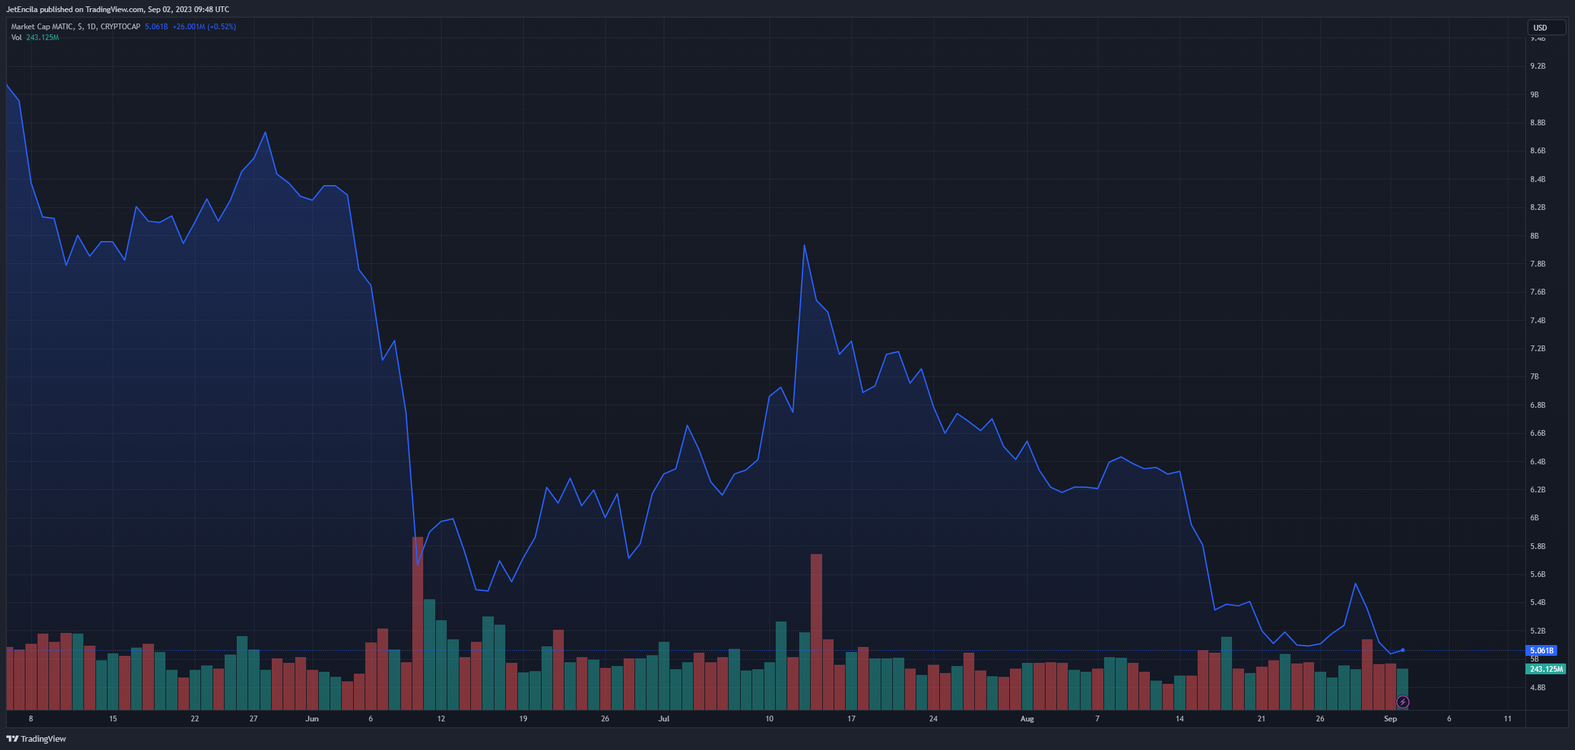Screen dimensions: 1575x750
Task: Click the 11 date label on the time axis
Action: [x=1508, y=719]
